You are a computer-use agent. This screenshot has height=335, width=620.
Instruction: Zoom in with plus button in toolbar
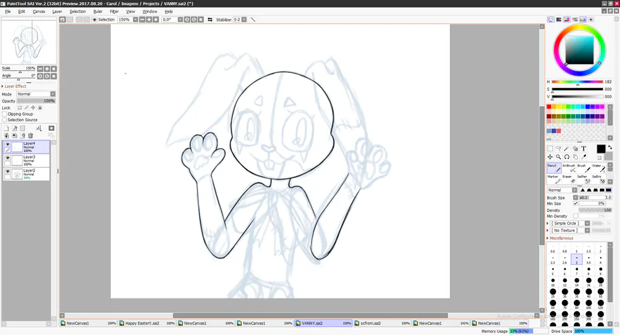pos(149,19)
